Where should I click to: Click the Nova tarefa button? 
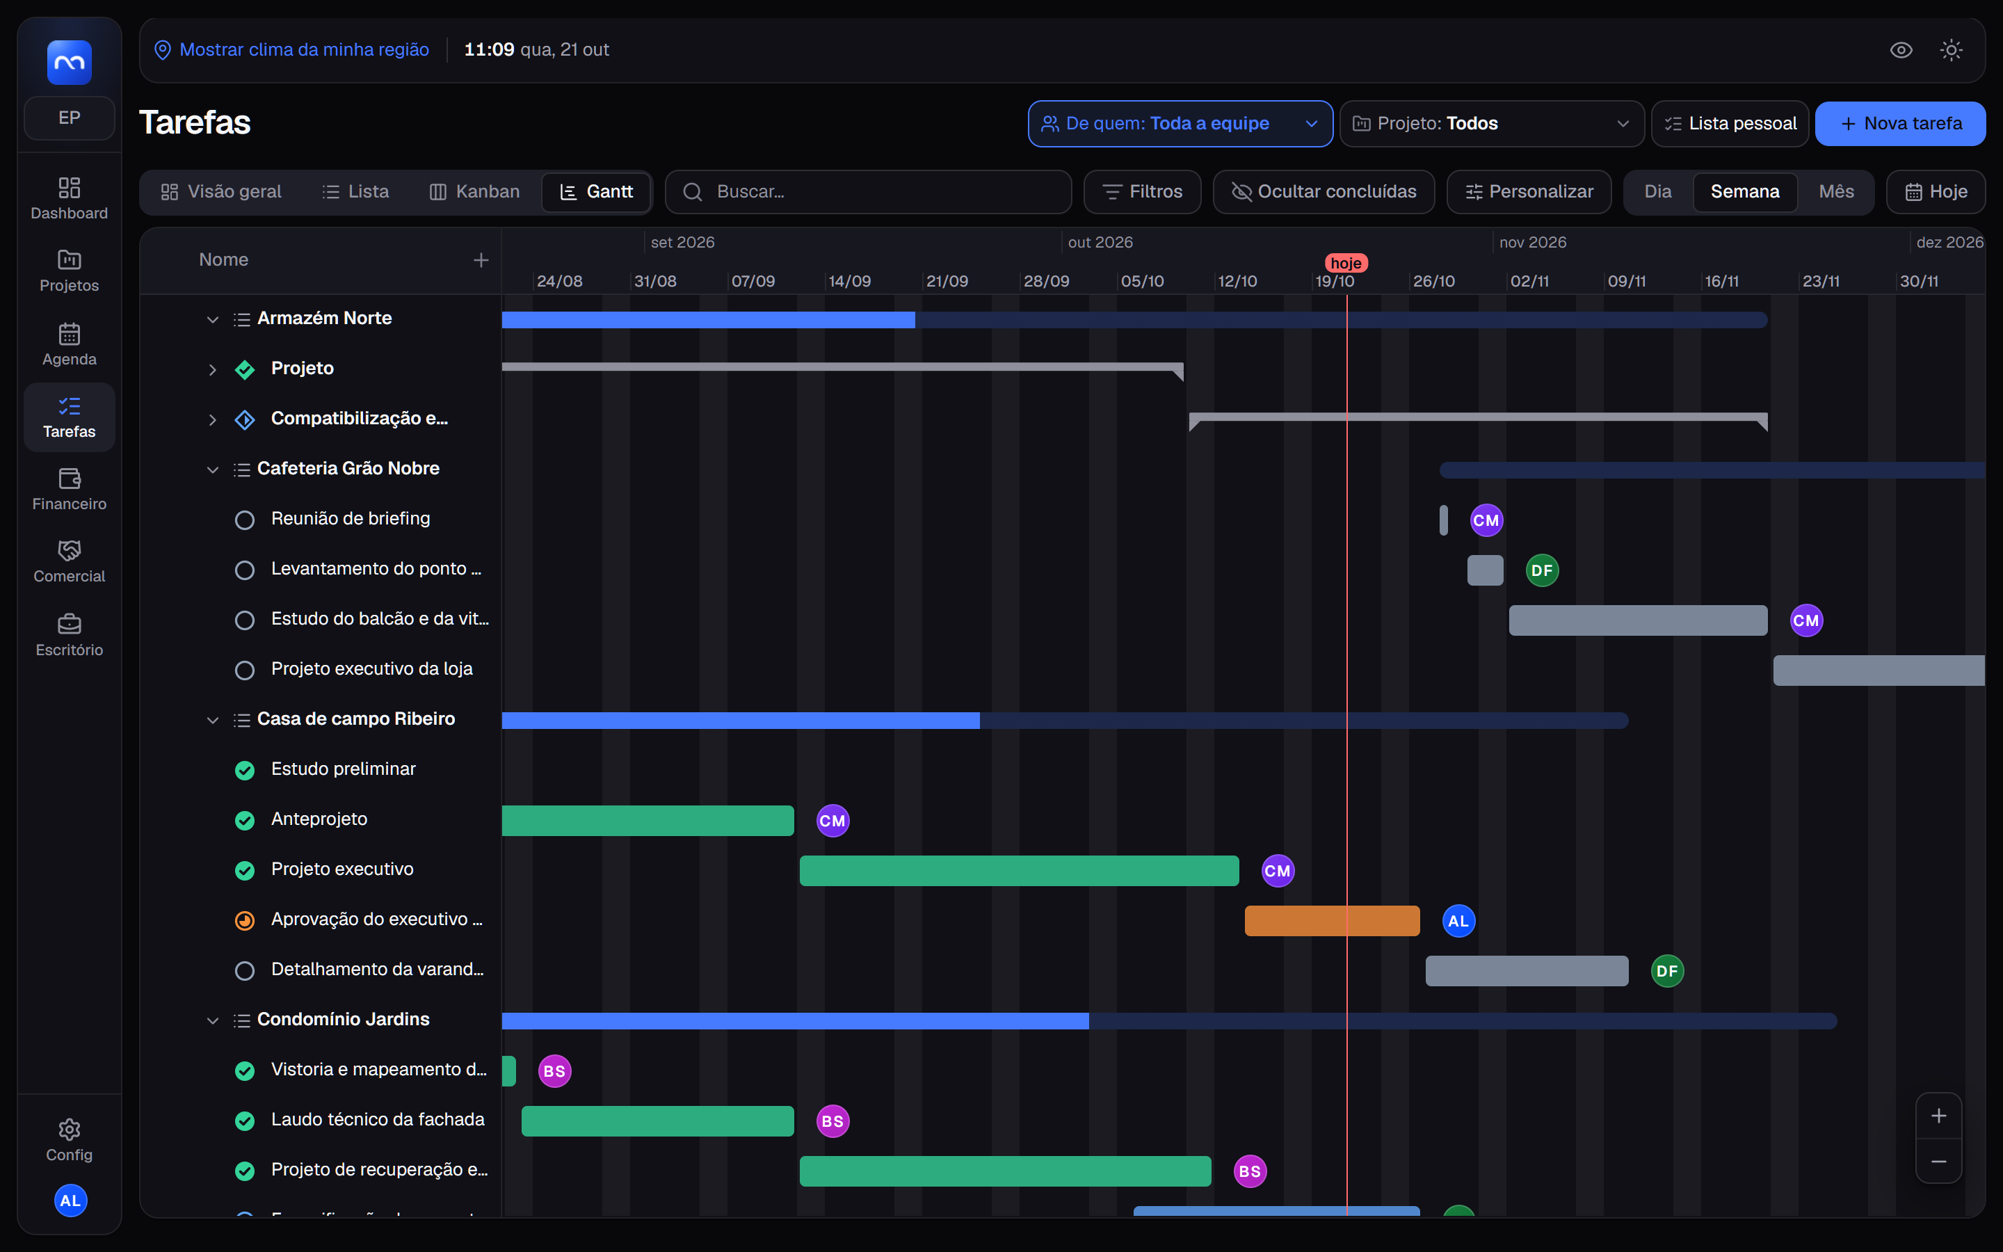tap(1900, 123)
